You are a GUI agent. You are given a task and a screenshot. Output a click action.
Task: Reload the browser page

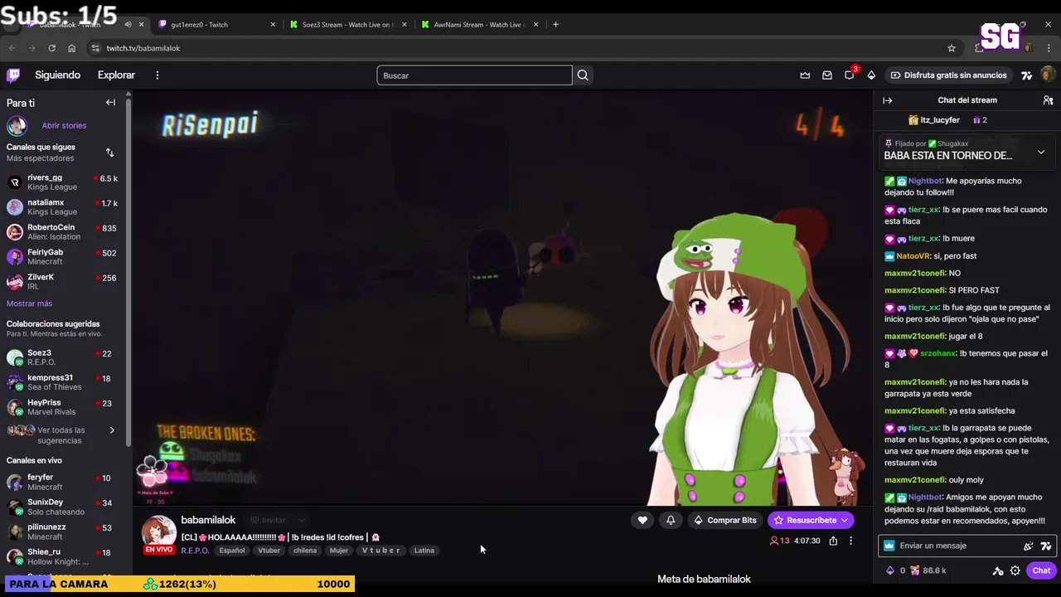51,48
